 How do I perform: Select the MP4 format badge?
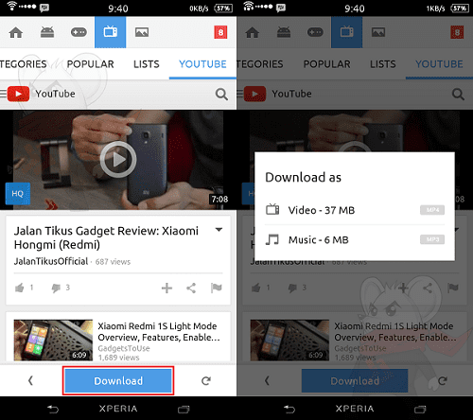click(x=432, y=210)
